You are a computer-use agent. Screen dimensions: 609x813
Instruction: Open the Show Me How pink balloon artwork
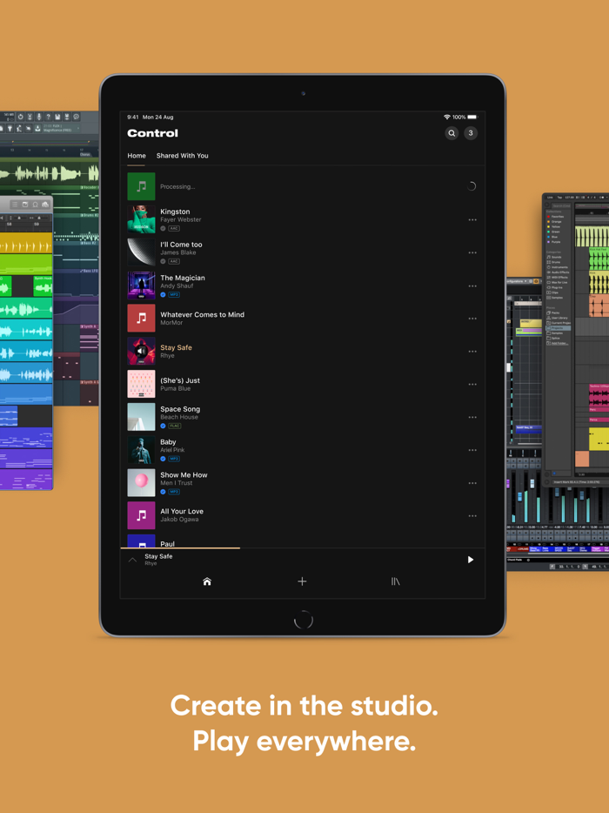142,483
